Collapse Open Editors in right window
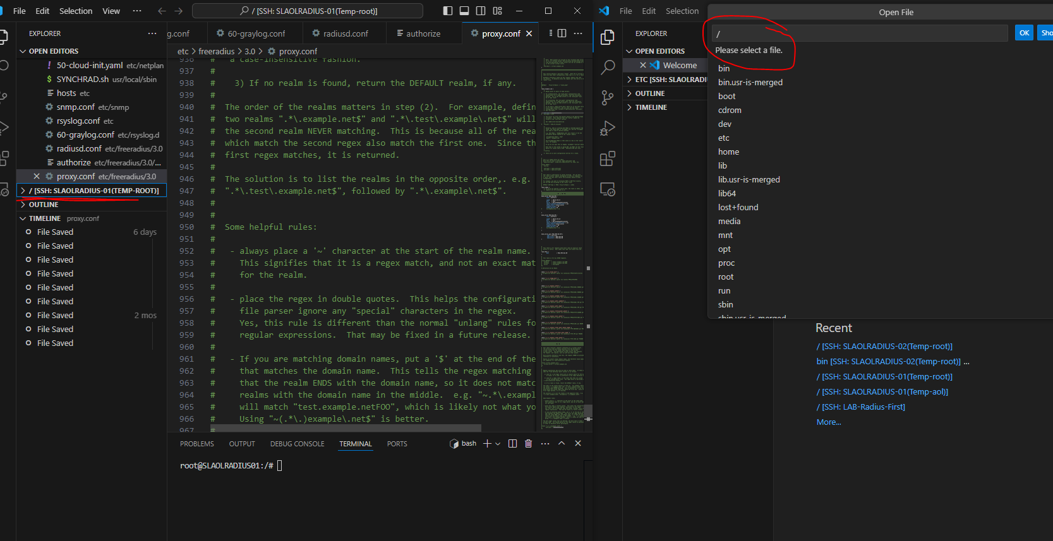Screen dimensions: 1053x541 (x=665, y=51)
